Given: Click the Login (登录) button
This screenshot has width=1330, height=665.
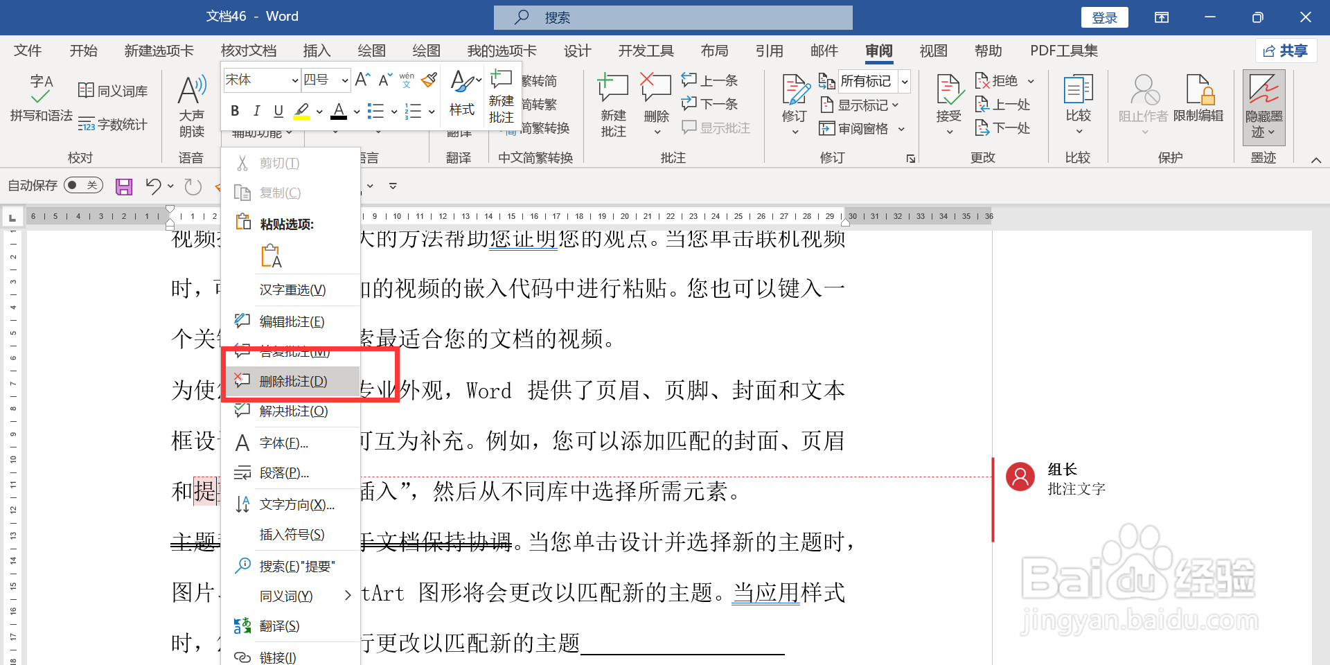Looking at the screenshot, I should pyautogui.click(x=1104, y=17).
